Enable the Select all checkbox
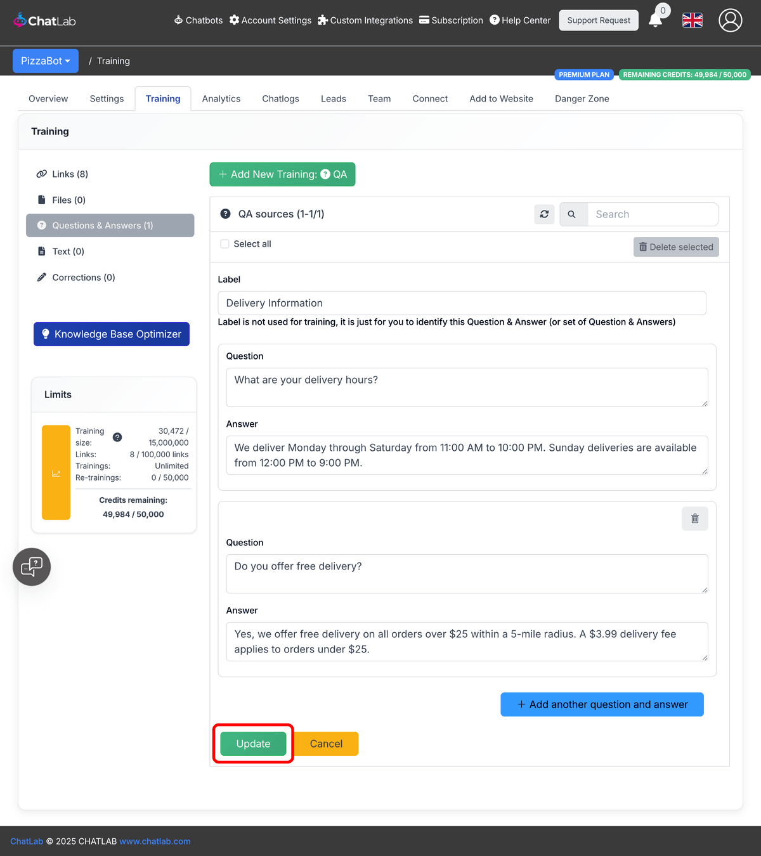Screen dimensions: 761x856 [x=224, y=243]
